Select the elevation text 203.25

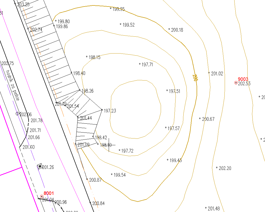click(x=23, y=5)
